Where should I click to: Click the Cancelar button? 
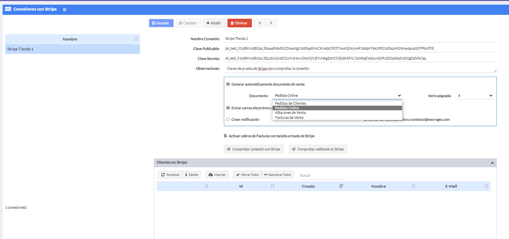(188, 23)
